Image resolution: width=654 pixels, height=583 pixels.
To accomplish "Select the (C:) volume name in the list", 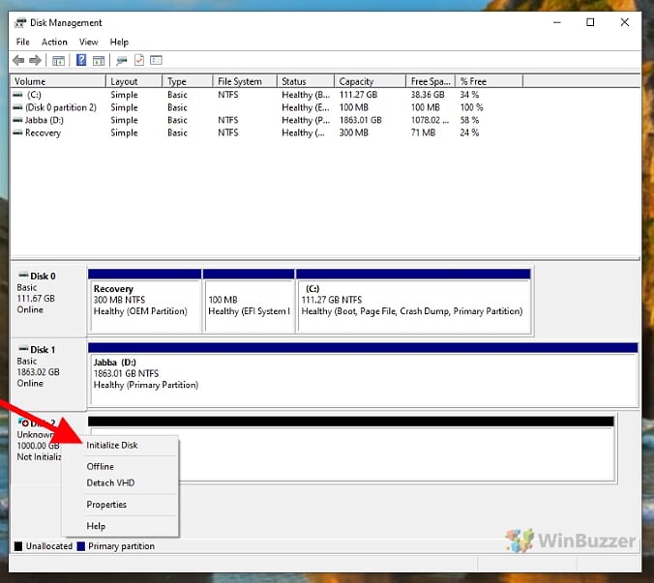I will pyautogui.click(x=34, y=95).
